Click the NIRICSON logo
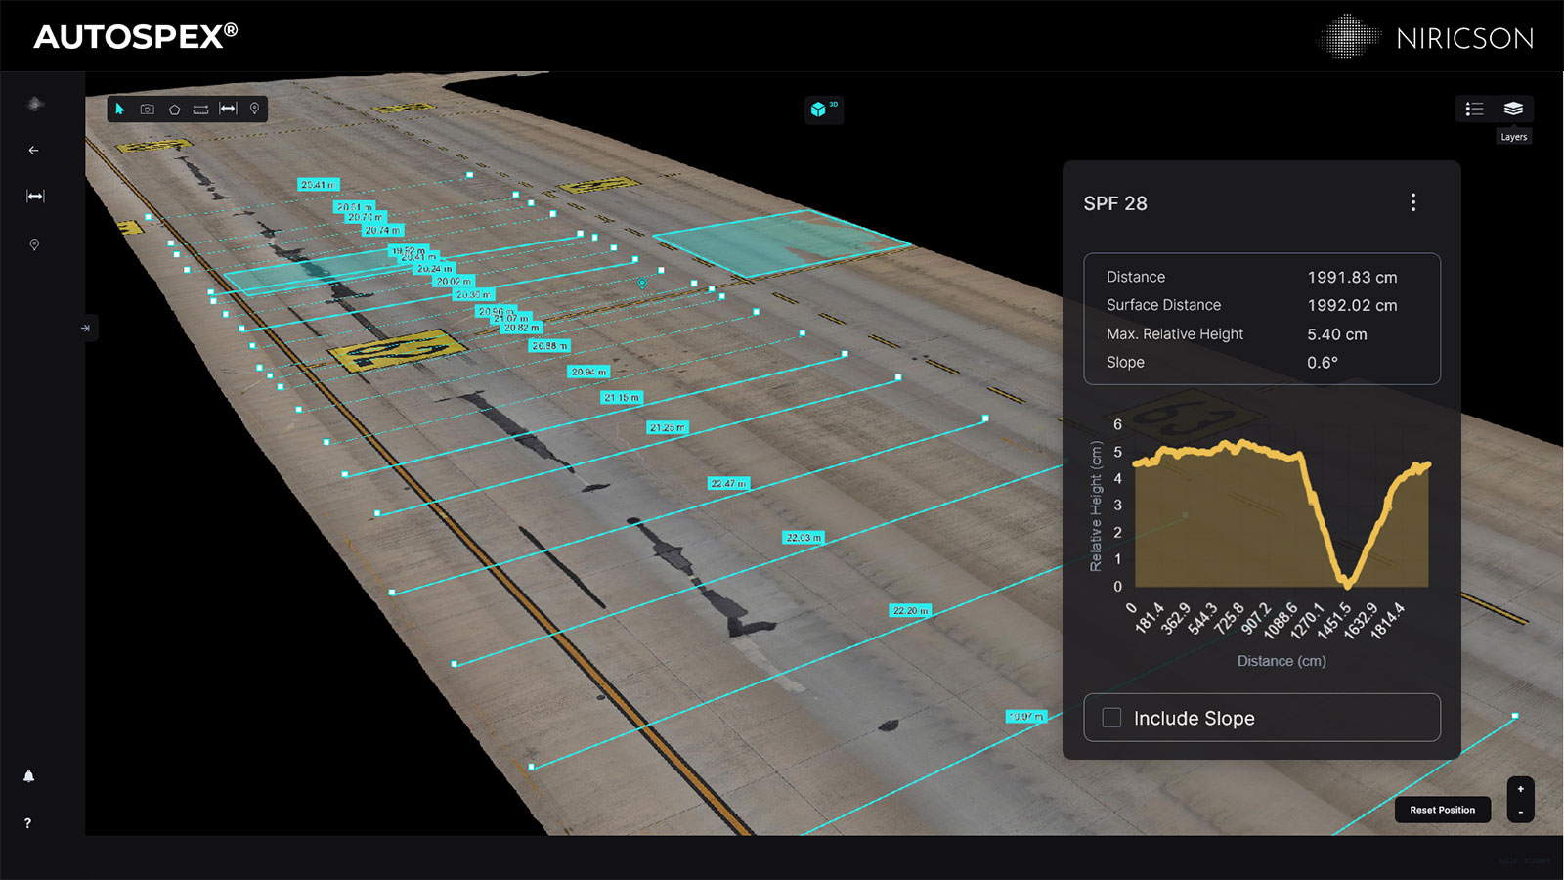Viewport: 1564px width, 880px height. coord(1427,37)
